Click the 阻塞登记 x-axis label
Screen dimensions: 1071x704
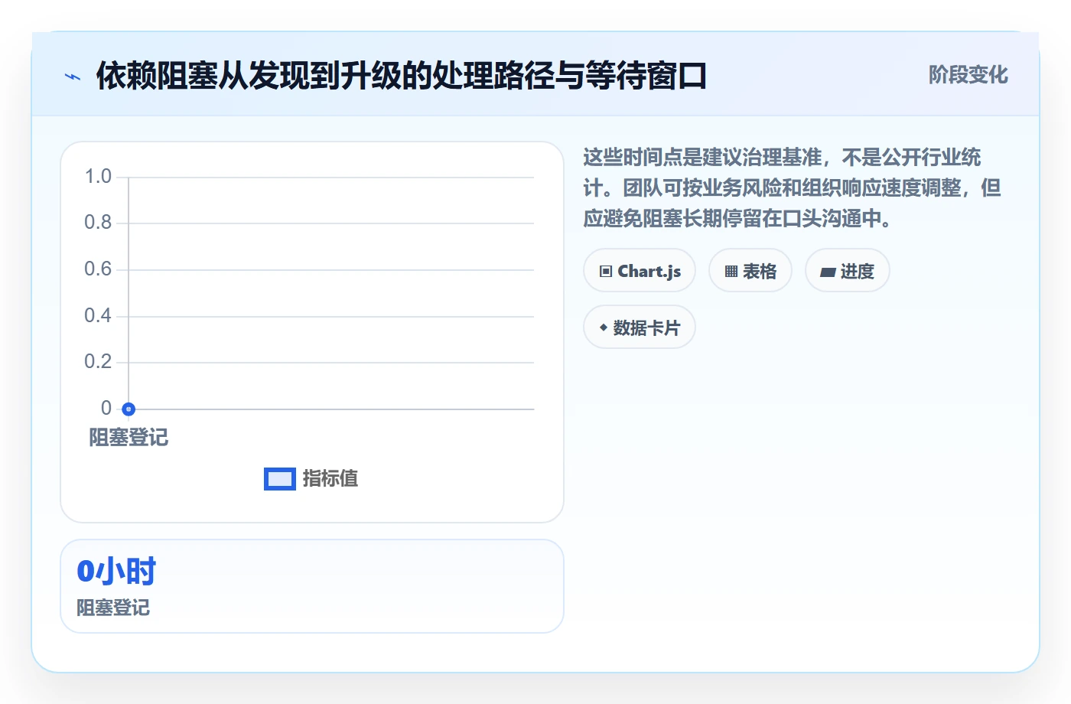129,438
